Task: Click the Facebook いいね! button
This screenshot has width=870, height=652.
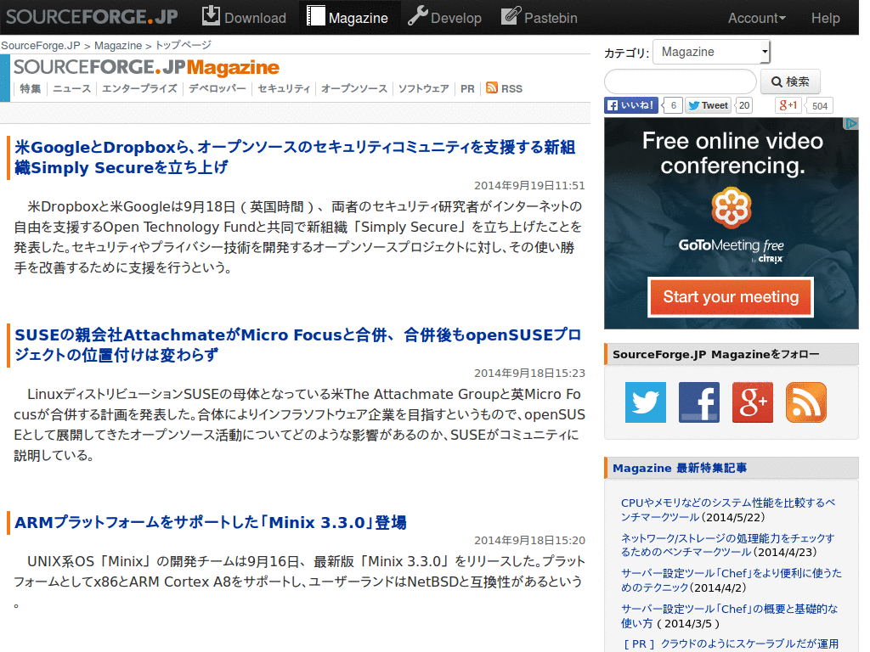Action: 631,105
